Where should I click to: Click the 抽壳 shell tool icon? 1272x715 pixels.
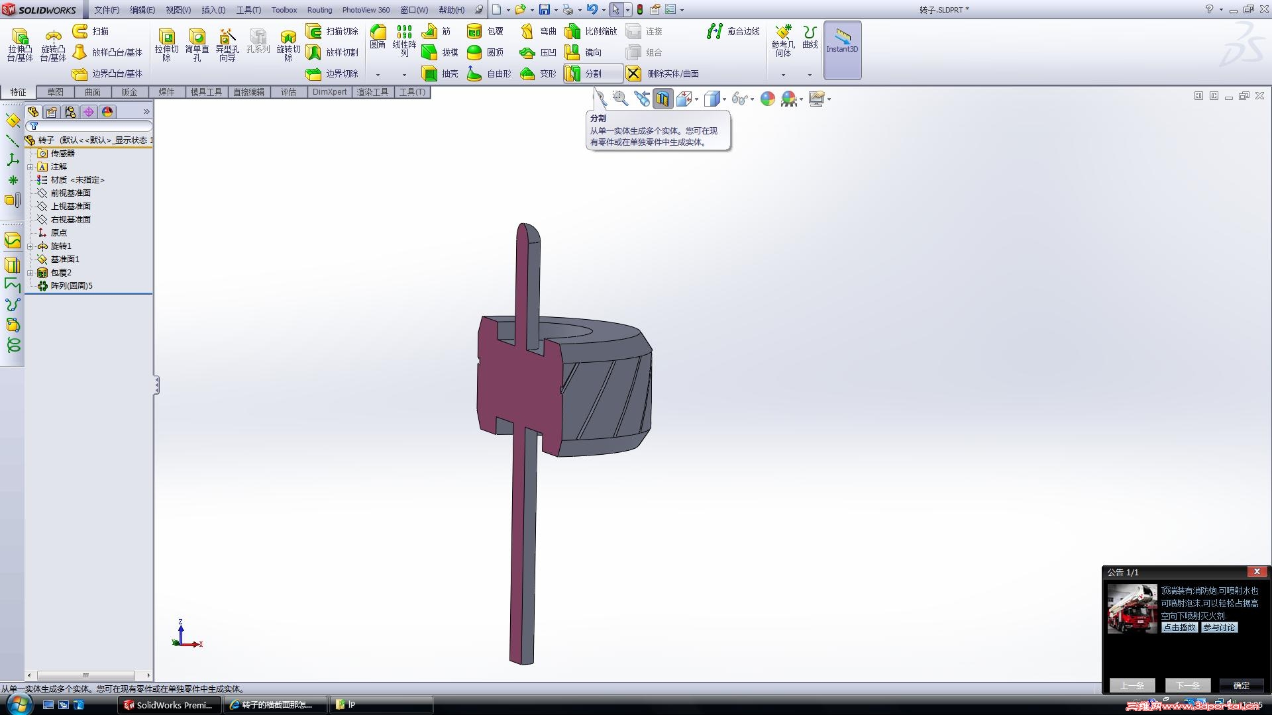[429, 73]
